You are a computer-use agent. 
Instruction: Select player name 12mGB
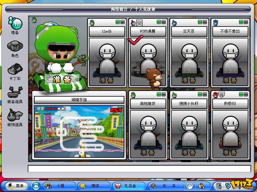tap(107, 31)
